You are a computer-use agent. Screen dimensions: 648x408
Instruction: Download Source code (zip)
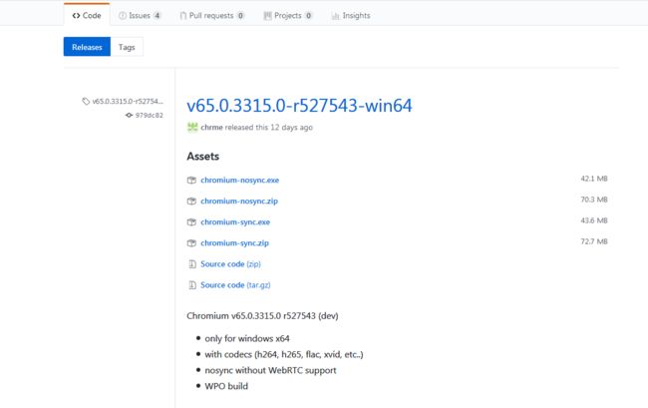[x=230, y=263]
